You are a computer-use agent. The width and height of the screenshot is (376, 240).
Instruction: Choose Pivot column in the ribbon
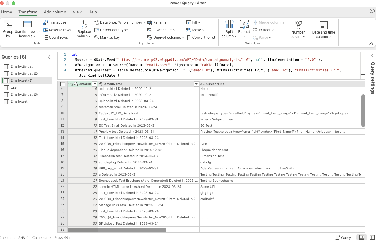(x=161, y=30)
